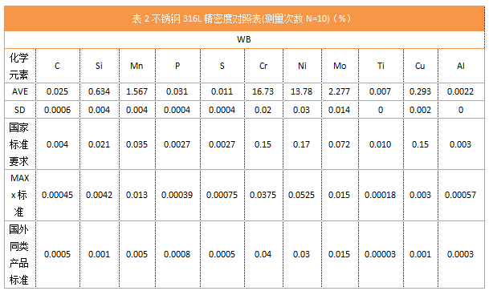Image resolution: width=489 pixels, height=291 pixels.
Task: Select national standard value 0.17
Action: pyautogui.click(x=301, y=144)
